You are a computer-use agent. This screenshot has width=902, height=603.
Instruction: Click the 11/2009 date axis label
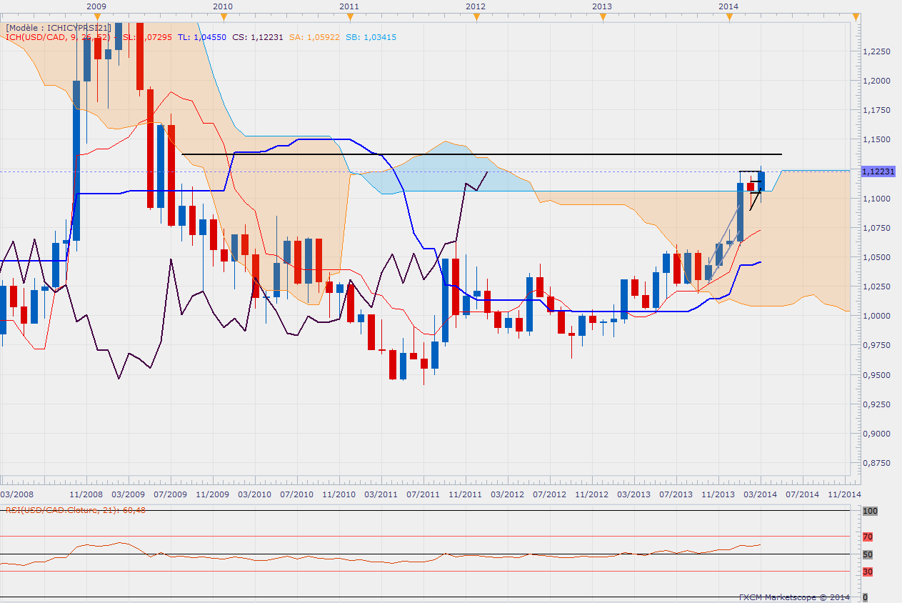pos(213,494)
